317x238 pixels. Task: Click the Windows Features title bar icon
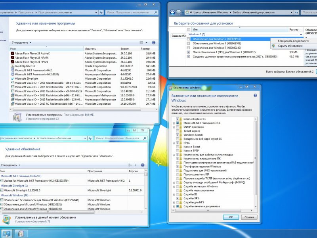click(170, 88)
